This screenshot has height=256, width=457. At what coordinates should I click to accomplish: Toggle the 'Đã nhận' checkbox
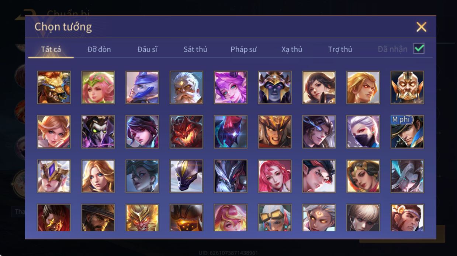coord(419,49)
